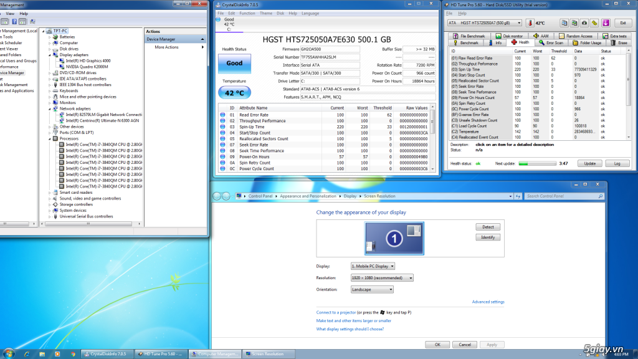Select Intel(R) HD Graphics 4000 device
Viewport: 638px width, 359px height.
click(x=88, y=61)
